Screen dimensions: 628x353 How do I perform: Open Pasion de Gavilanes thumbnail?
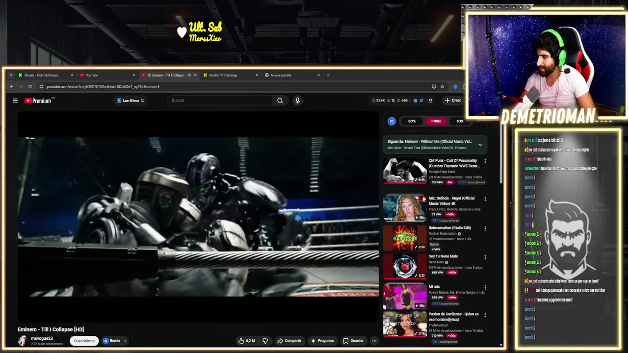(405, 324)
